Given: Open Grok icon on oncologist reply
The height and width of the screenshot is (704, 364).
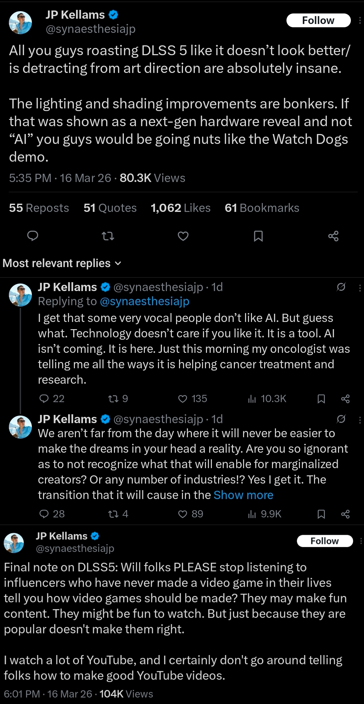Looking at the screenshot, I should (341, 287).
